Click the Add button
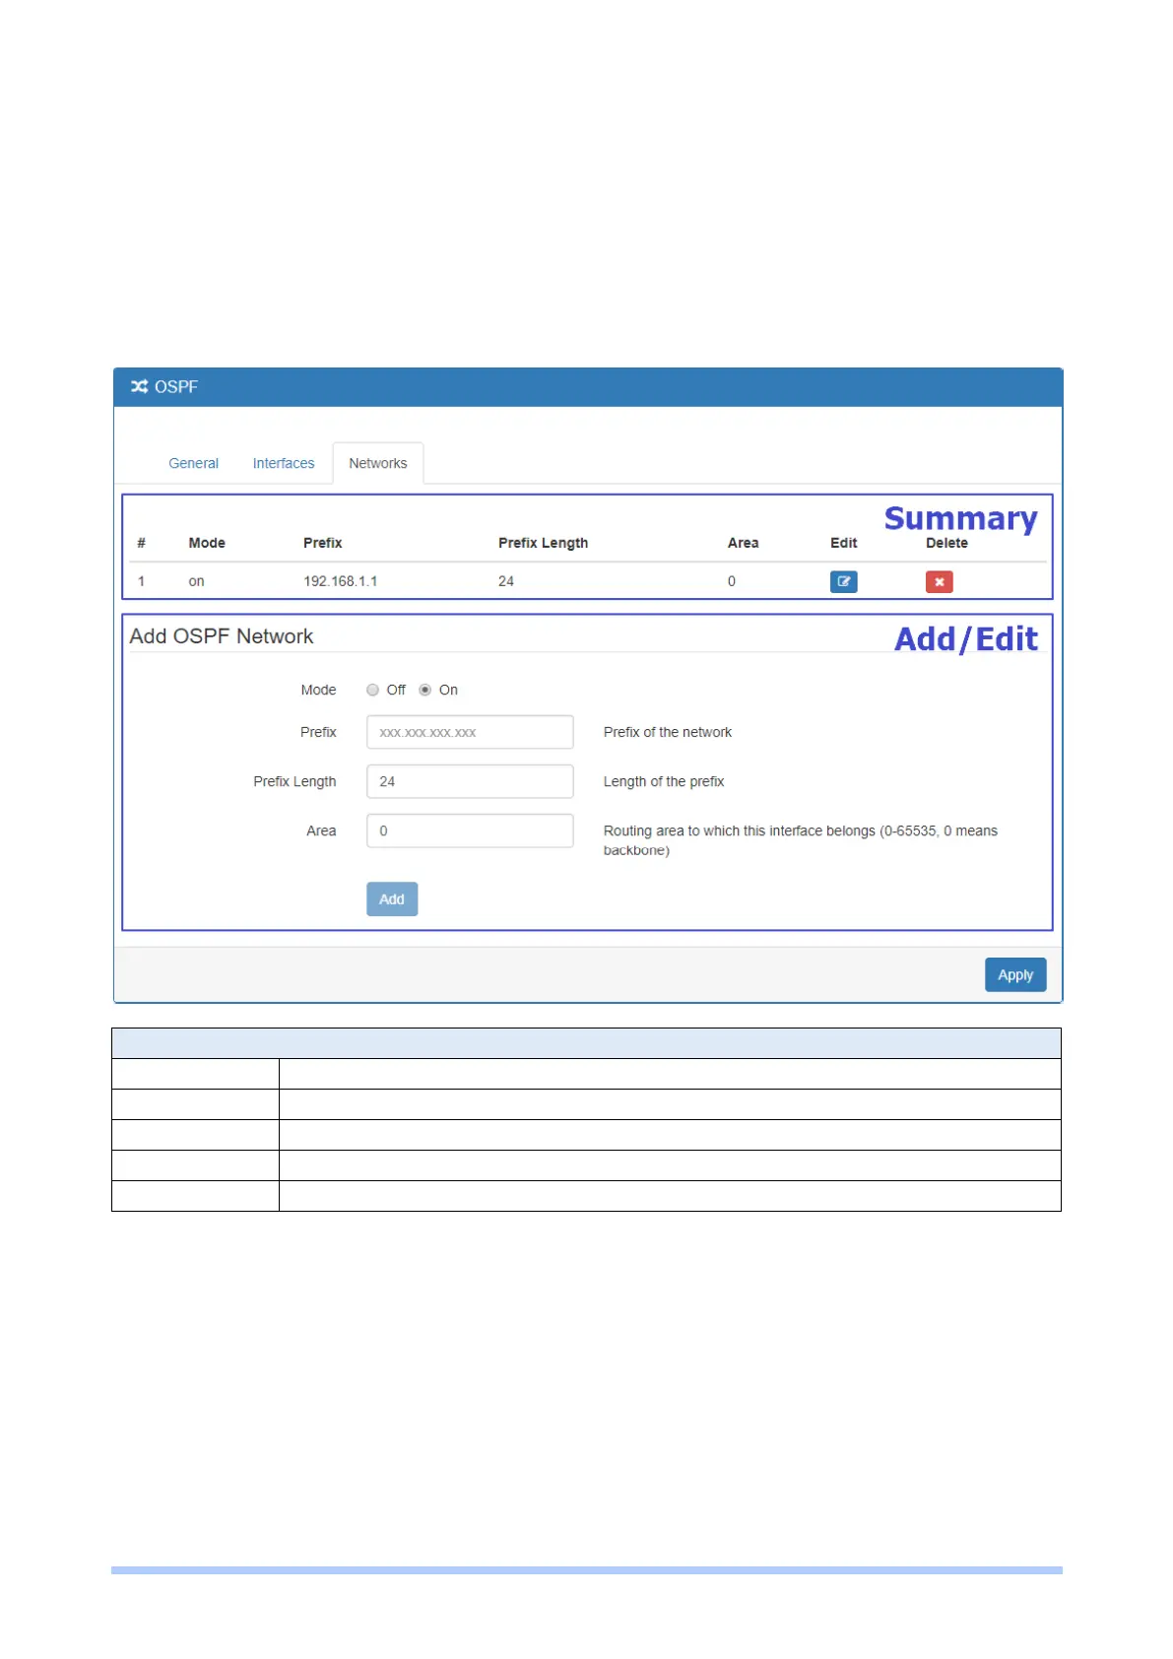 click(392, 898)
